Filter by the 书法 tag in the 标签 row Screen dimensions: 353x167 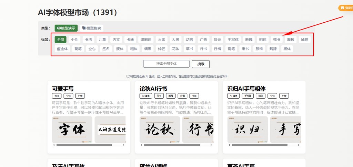point(89,40)
